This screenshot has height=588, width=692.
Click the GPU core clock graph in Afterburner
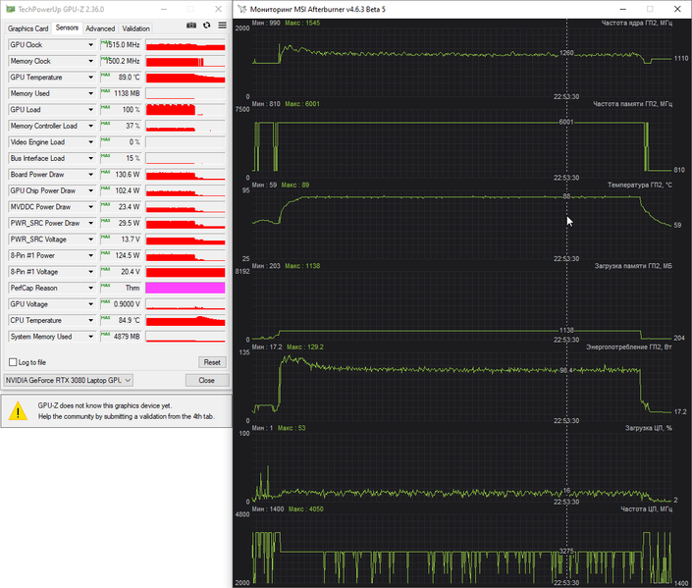tap(462, 60)
